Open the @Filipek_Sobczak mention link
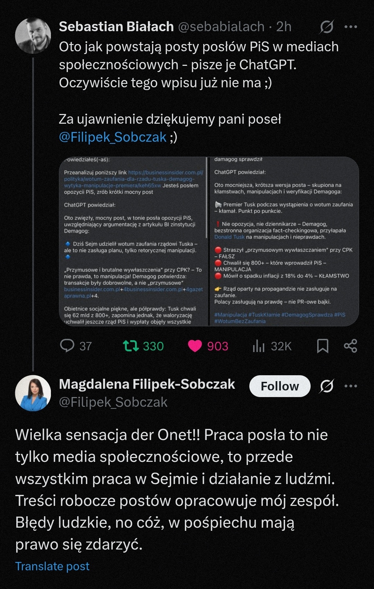374x589 pixels. coord(113,137)
